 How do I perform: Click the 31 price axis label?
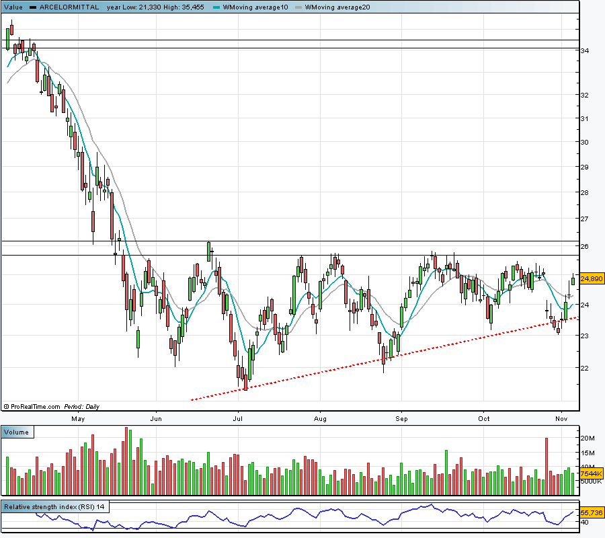pos(585,118)
